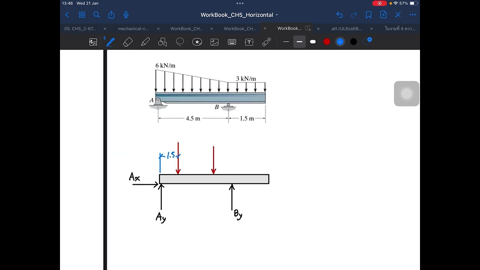Redo the last action
Image resolution: width=480 pixels, height=270 pixels.
(354, 15)
